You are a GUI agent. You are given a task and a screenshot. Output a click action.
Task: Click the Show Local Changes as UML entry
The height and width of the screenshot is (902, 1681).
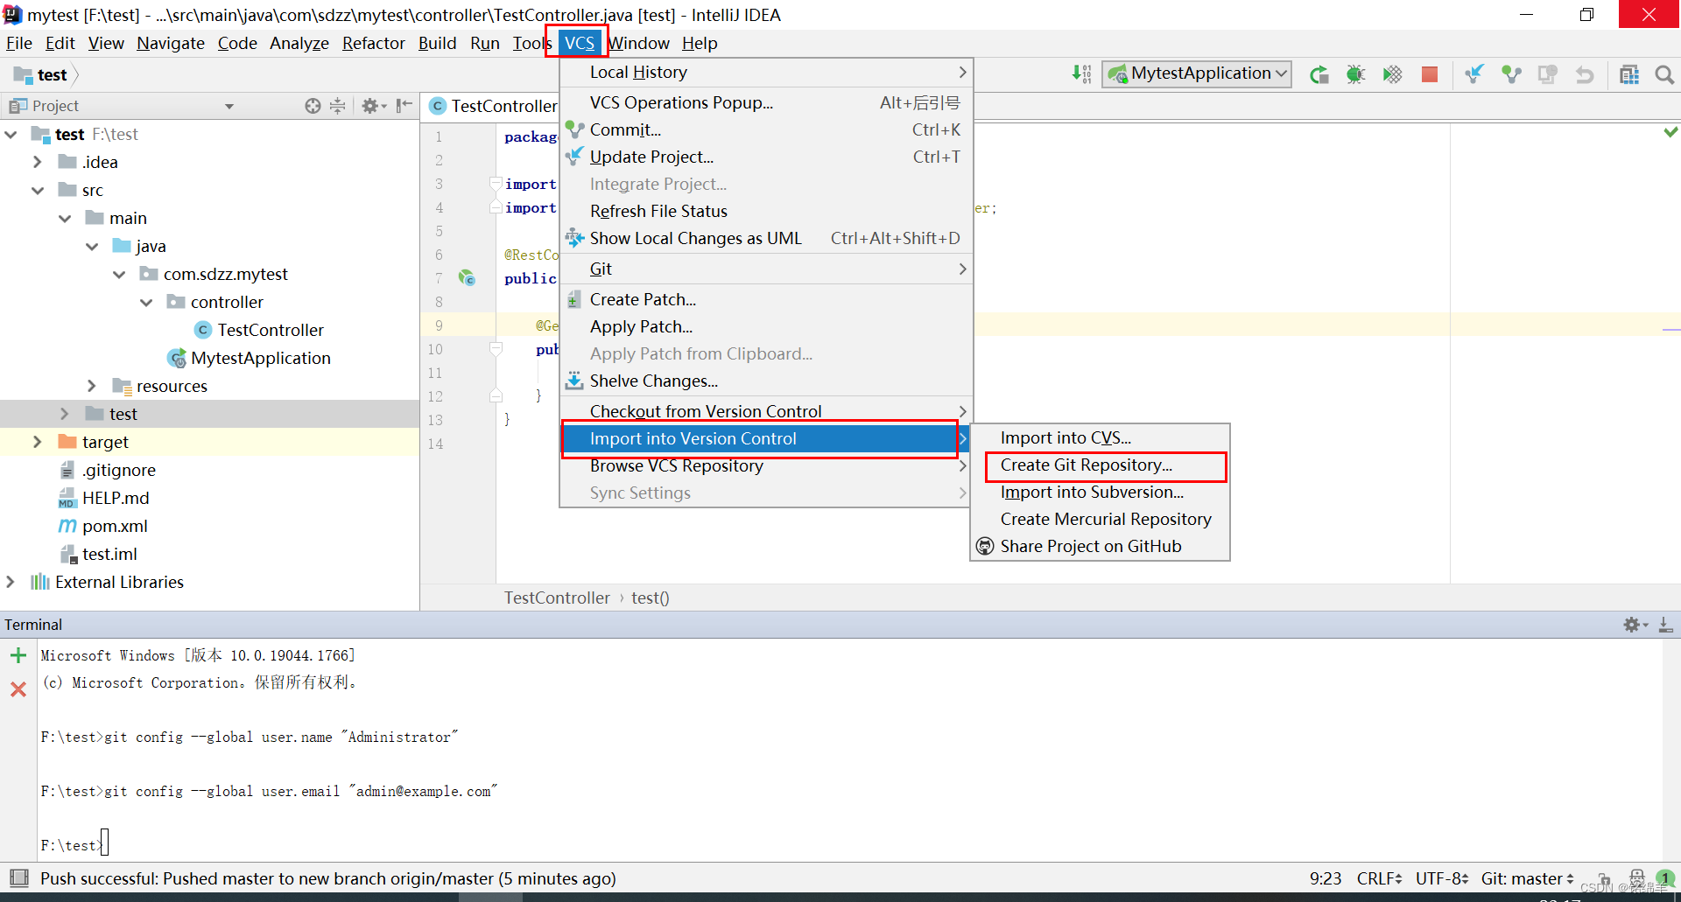(x=766, y=238)
